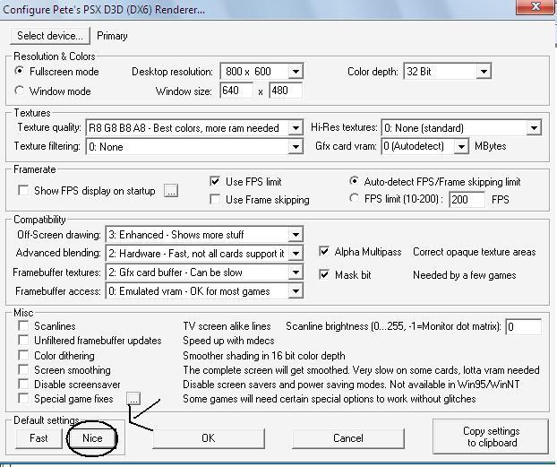The image size is (557, 467).
Task: Open Framebuffer textures dropdown
Action: (204, 272)
